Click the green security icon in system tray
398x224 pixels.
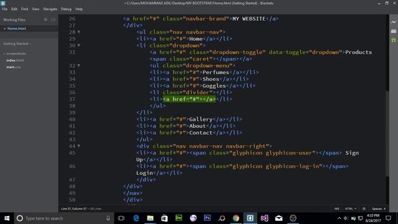coord(353,218)
